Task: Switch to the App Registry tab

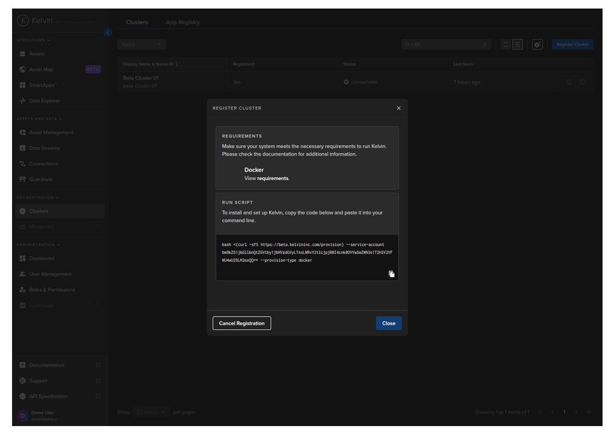Action: click(x=183, y=22)
